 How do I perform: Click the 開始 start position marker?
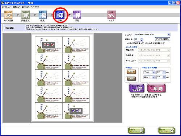(49, 45)
